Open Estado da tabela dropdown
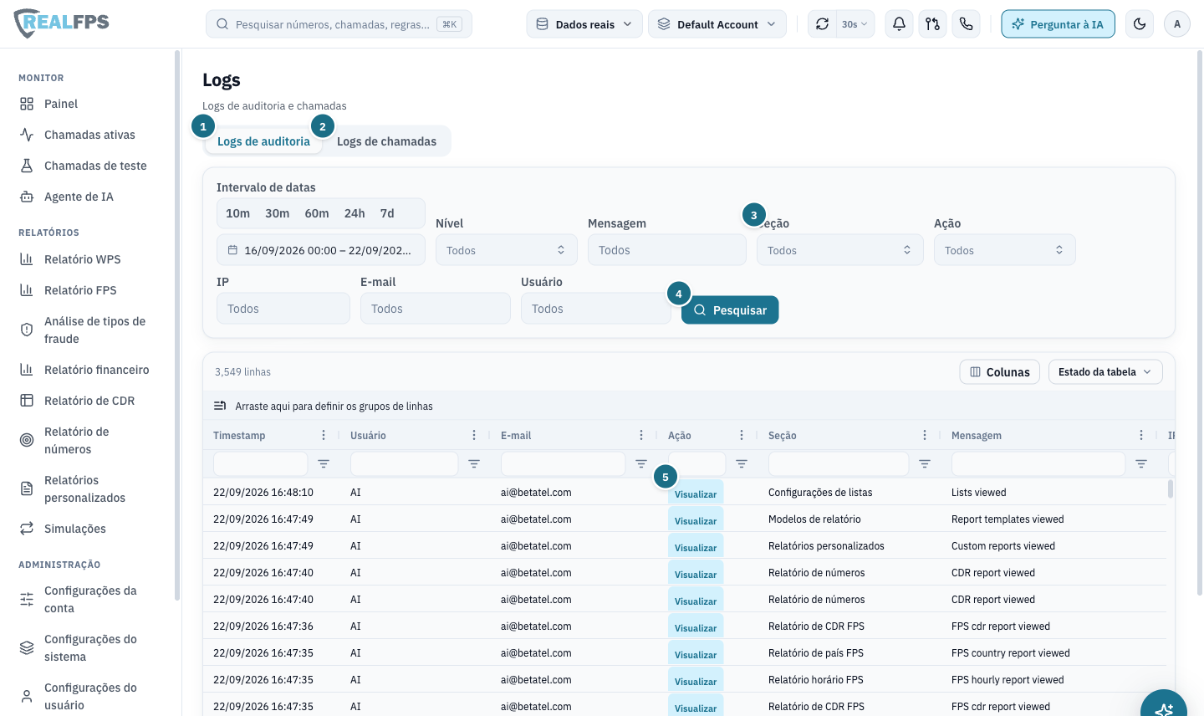Screen dimensions: 1204x716 (1105, 372)
